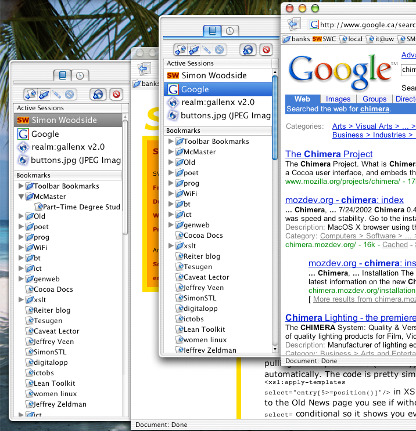The image size is (416, 431).
Task: Open Reiter blog bookmark in Google window's drawer
Action: tap(198, 256)
